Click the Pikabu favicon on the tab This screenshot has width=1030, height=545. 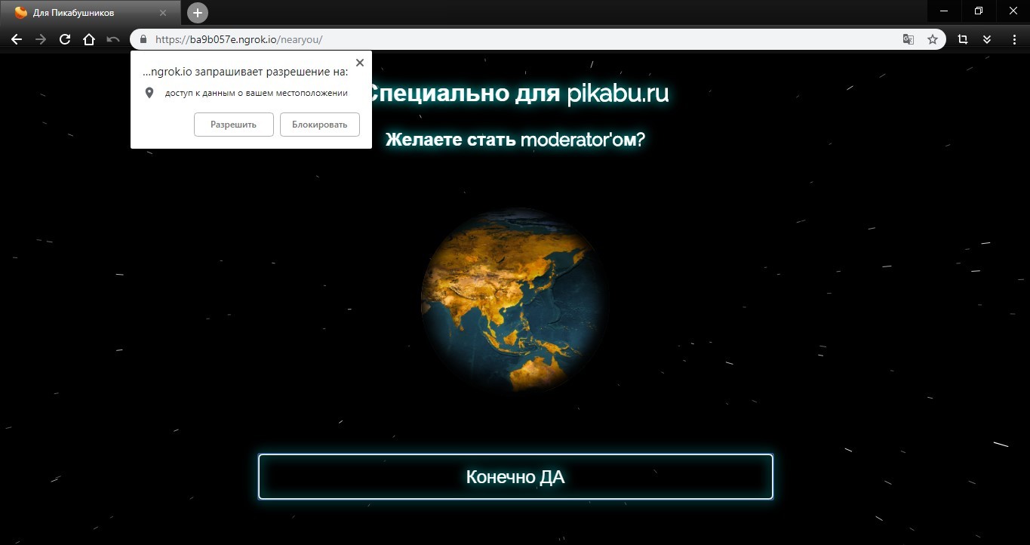click(20, 13)
